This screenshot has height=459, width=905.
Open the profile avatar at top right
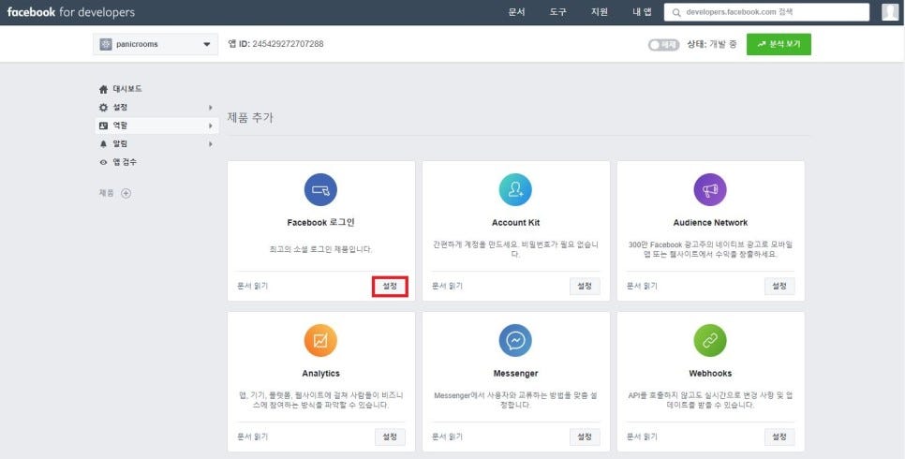pyautogui.click(x=890, y=12)
